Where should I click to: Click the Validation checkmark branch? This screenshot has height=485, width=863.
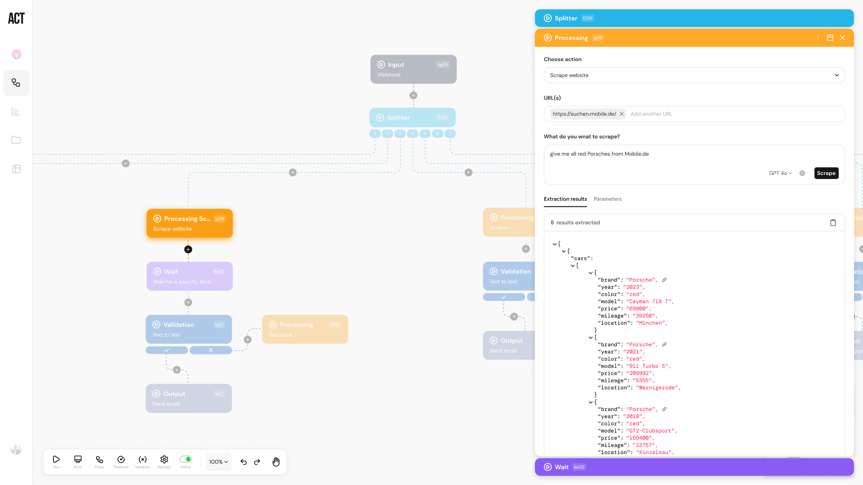click(x=167, y=350)
